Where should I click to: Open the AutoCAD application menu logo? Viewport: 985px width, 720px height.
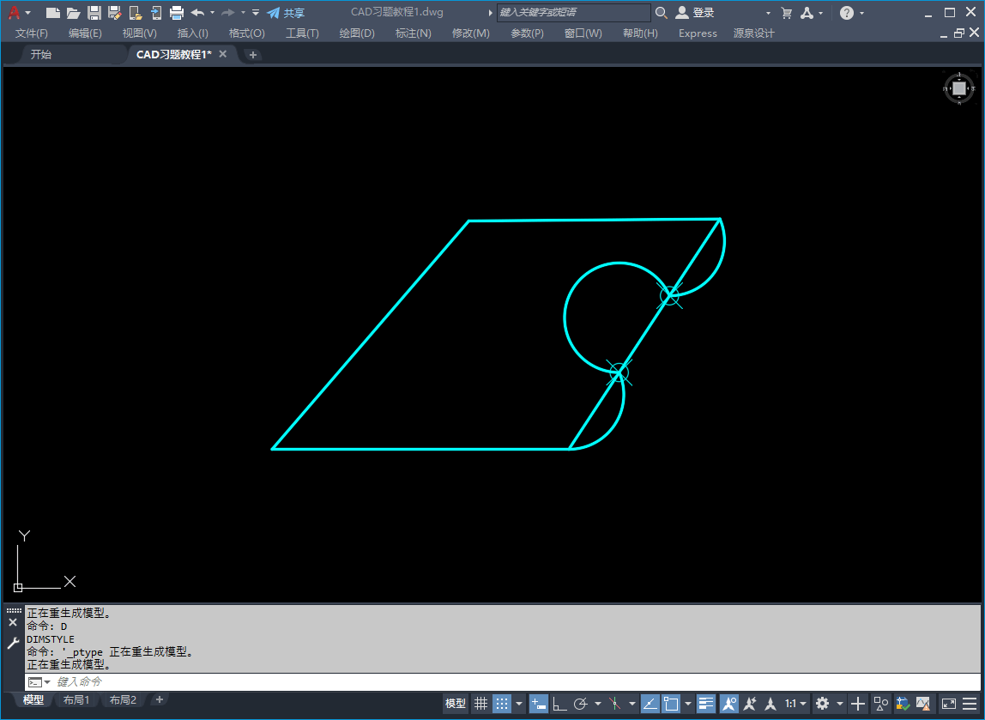pos(14,13)
